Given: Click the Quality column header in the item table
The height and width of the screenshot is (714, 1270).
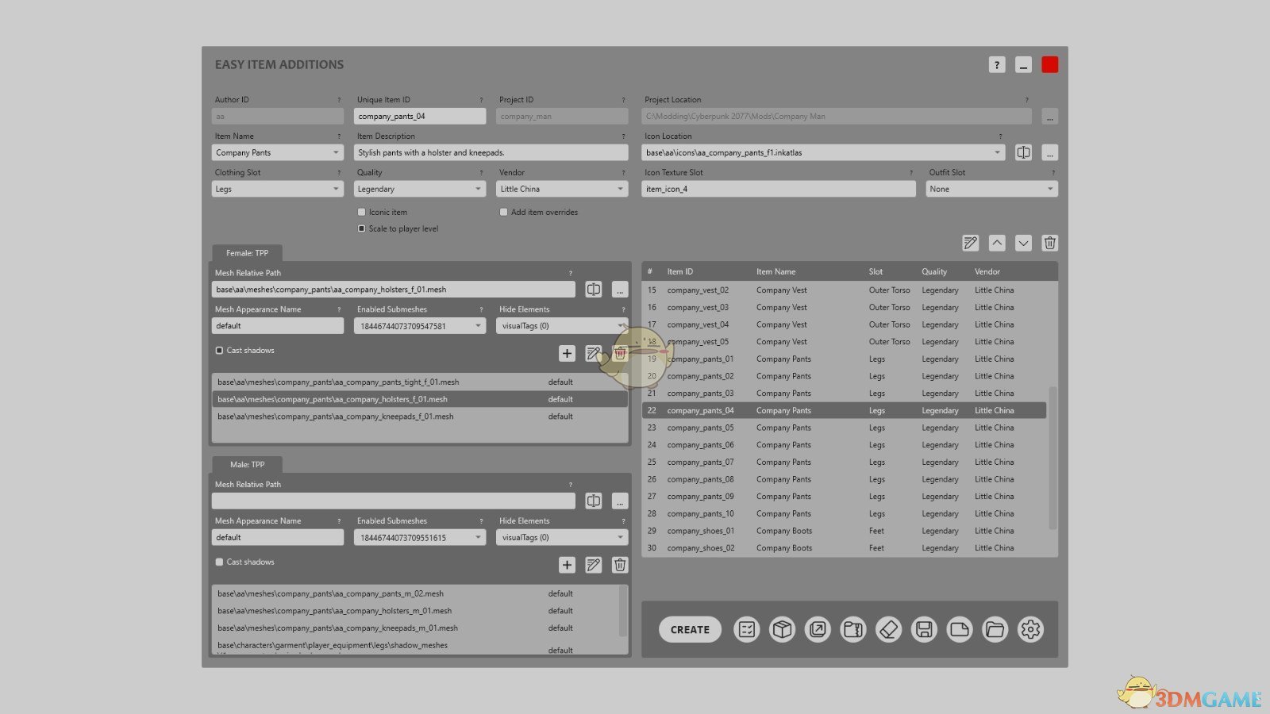Looking at the screenshot, I should [x=934, y=271].
